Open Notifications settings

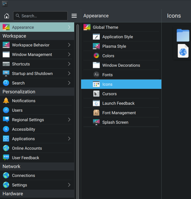[37, 101]
